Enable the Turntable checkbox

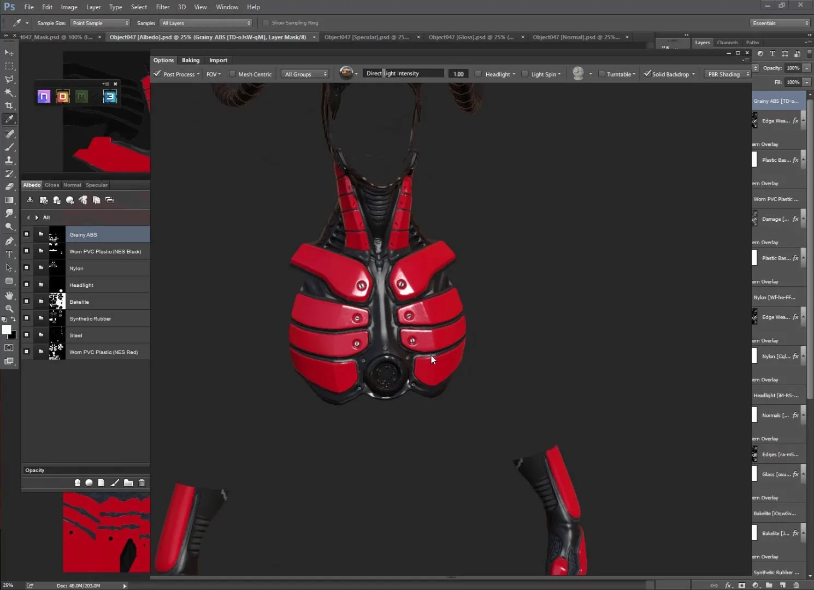click(601, 74)
